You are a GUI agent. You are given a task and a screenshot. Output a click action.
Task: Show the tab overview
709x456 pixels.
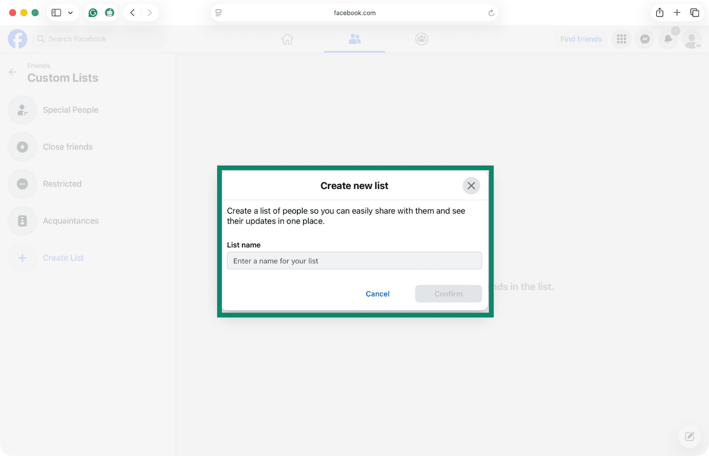694,12
